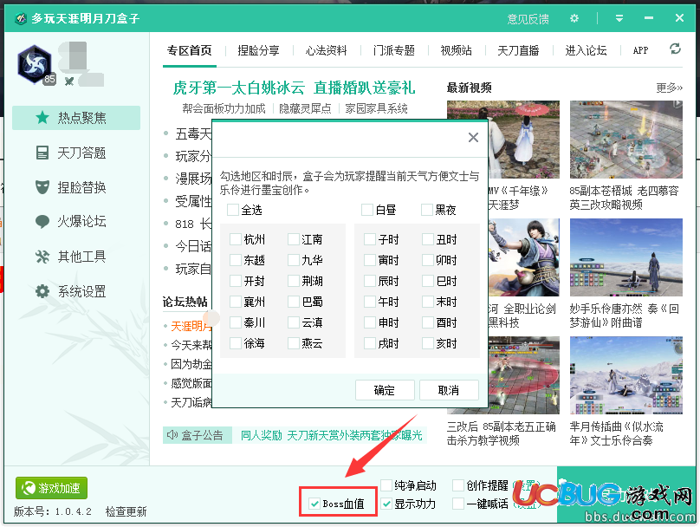The image size is (700, 527).
Task: Enable the 纯净启动 checkbox
Action: coord(386,485)
